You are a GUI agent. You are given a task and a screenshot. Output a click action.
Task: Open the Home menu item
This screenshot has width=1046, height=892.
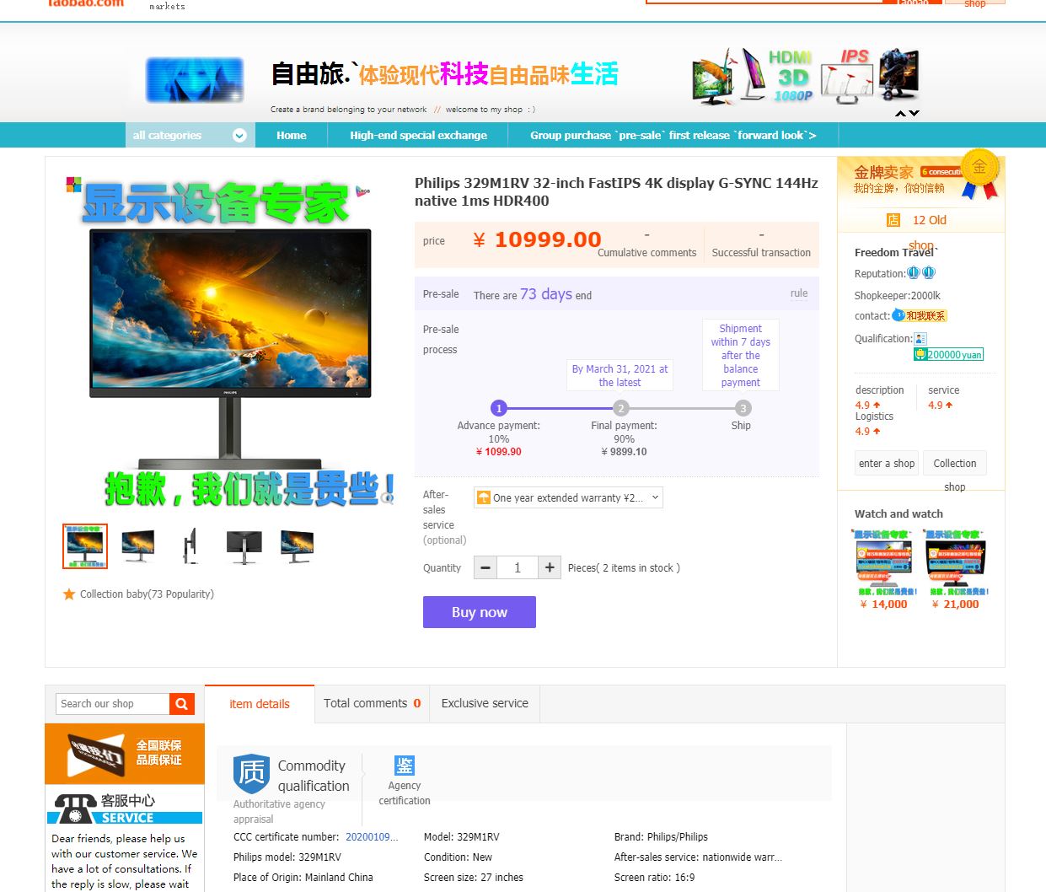(292, 135)
